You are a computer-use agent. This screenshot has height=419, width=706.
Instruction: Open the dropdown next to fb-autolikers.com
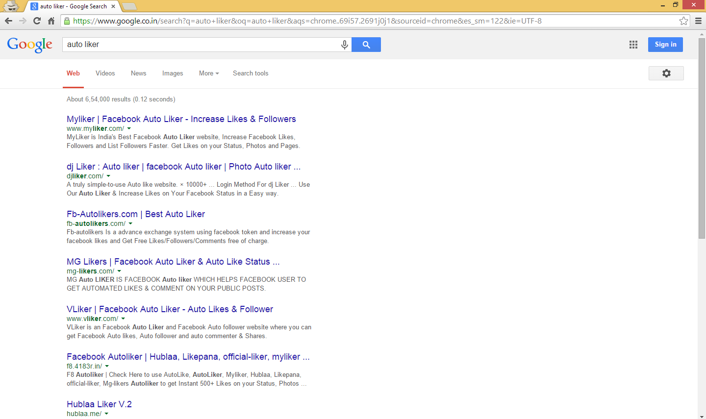130,224
